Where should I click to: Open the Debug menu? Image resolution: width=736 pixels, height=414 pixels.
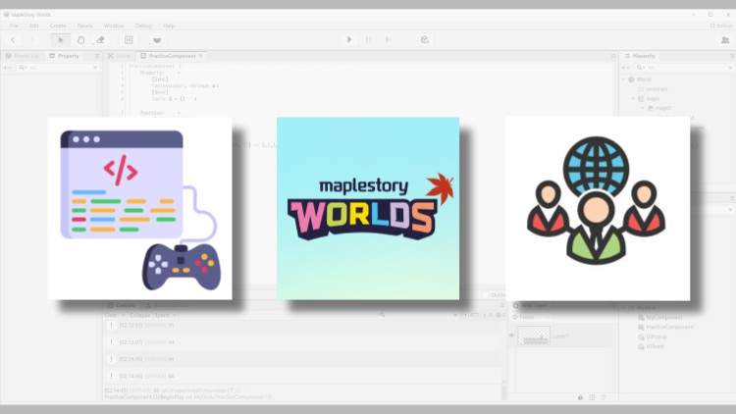143,26
